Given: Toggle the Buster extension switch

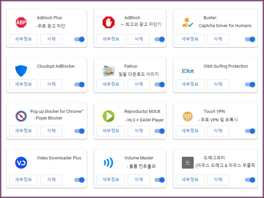Looking at the screenshot, I should 250,39.
